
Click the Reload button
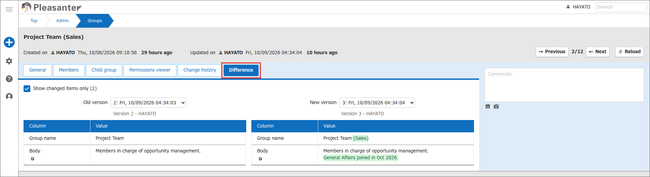[x=630, y=52]
